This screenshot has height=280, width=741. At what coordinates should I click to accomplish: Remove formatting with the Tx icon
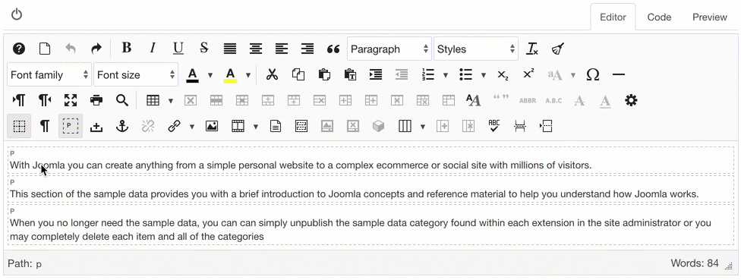(533, 49)
